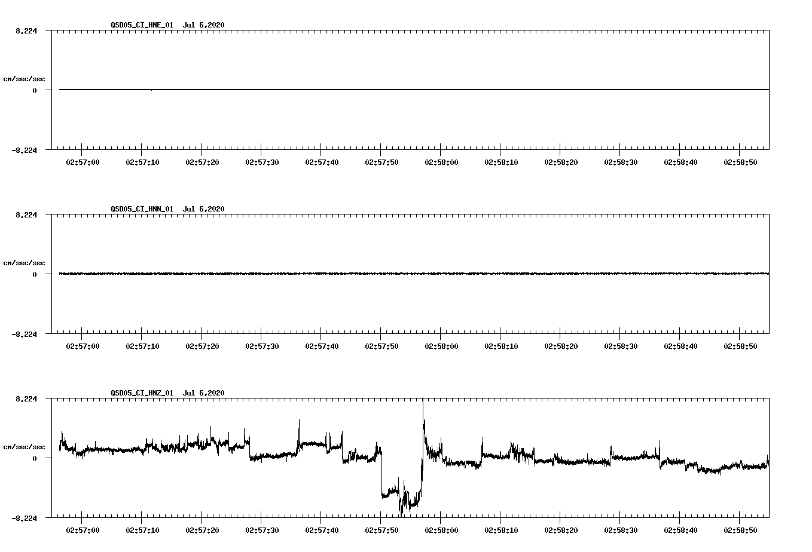Click the 8.224 upper limit on HNN plot
Viewport: 812px width, 552px height.
26,215
